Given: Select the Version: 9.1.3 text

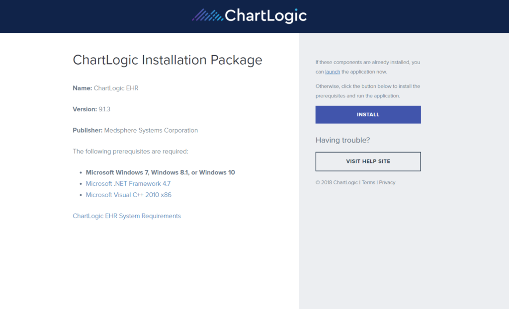Looking at the screenshot, I should [91, 109].
